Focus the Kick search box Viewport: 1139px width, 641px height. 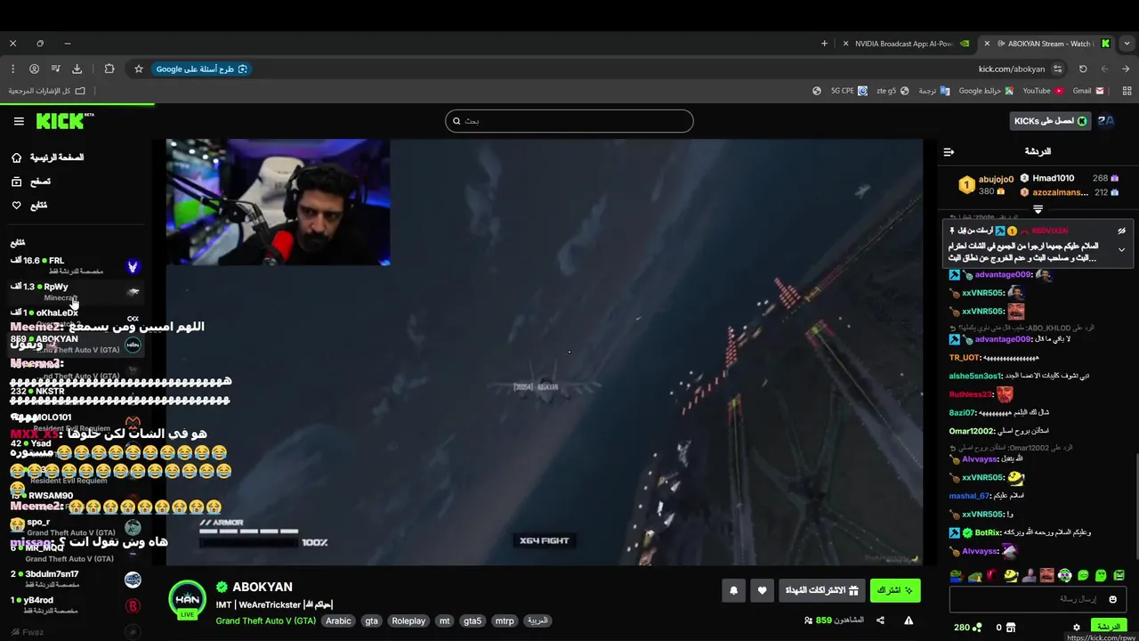pyautogui.click(x=569, y=121)
